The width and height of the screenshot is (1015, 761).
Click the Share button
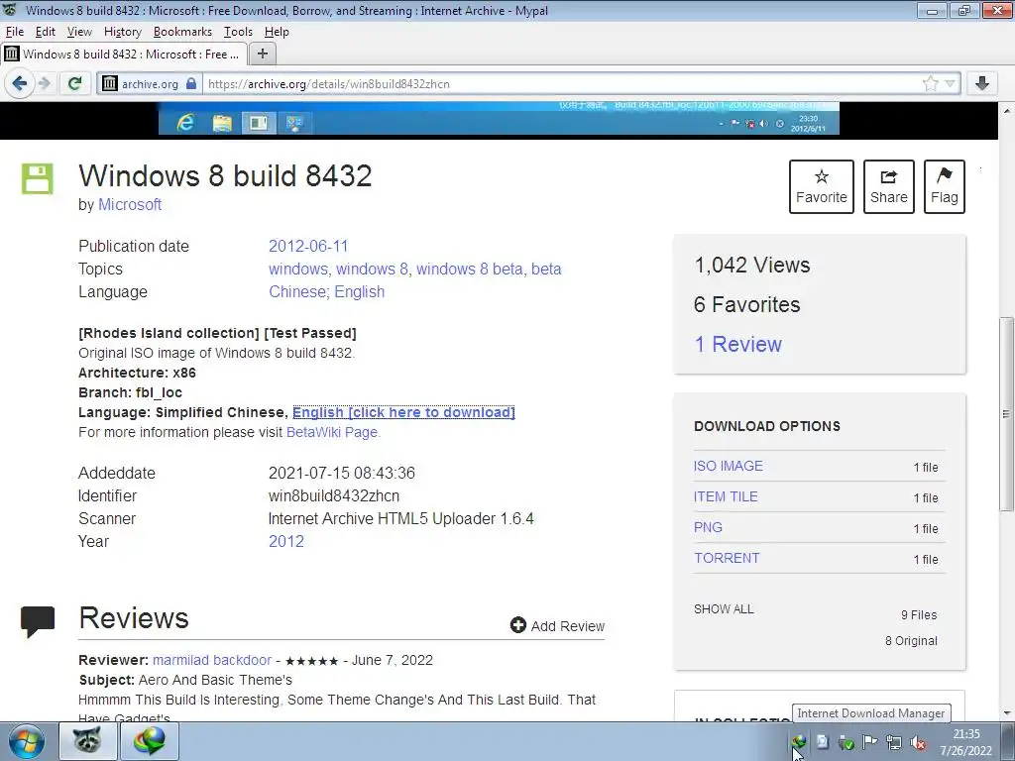(x=889, y=186)
